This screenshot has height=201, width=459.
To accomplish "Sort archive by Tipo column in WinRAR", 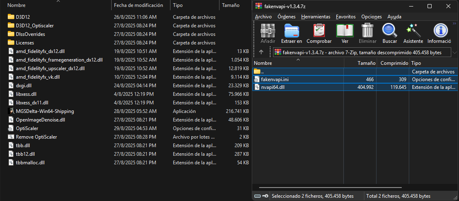I will pos(434,63).
